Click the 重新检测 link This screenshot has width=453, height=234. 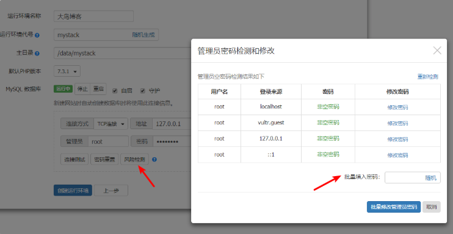point(428,77)
